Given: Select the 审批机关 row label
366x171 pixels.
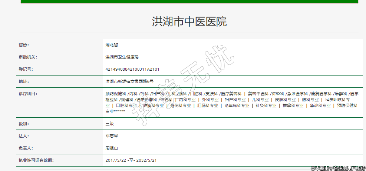Looking at the screenshot, I should point(28,57).
